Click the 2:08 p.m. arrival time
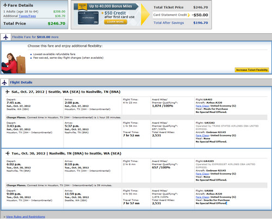Screen dimensions: 272x219 point(72,103)
